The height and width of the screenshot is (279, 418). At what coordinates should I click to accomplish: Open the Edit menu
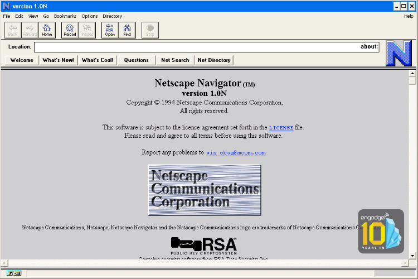coord(19,16)
